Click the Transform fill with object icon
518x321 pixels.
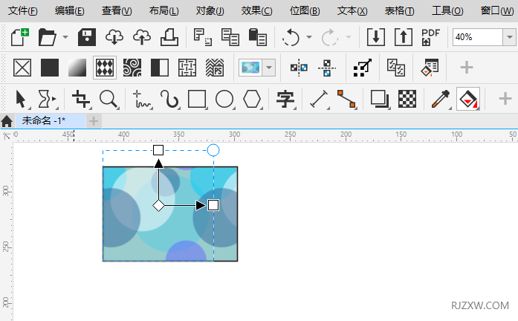coord(363,68)
